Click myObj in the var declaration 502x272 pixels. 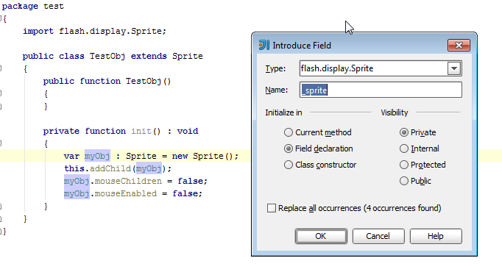pyautogui.click(x=97, y=156)
